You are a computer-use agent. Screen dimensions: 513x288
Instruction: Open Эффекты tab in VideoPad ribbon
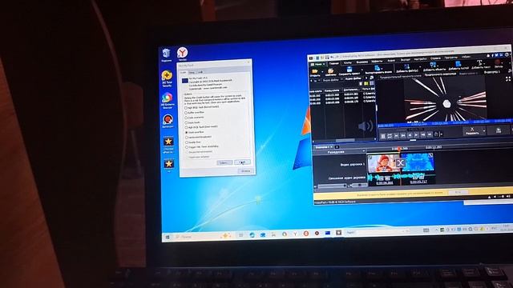[377, 62]
